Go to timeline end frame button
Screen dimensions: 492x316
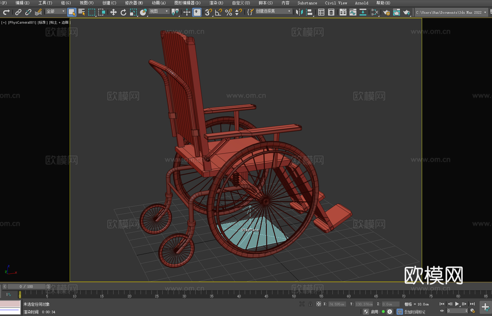pyautogui.click(x=472, y=304)
